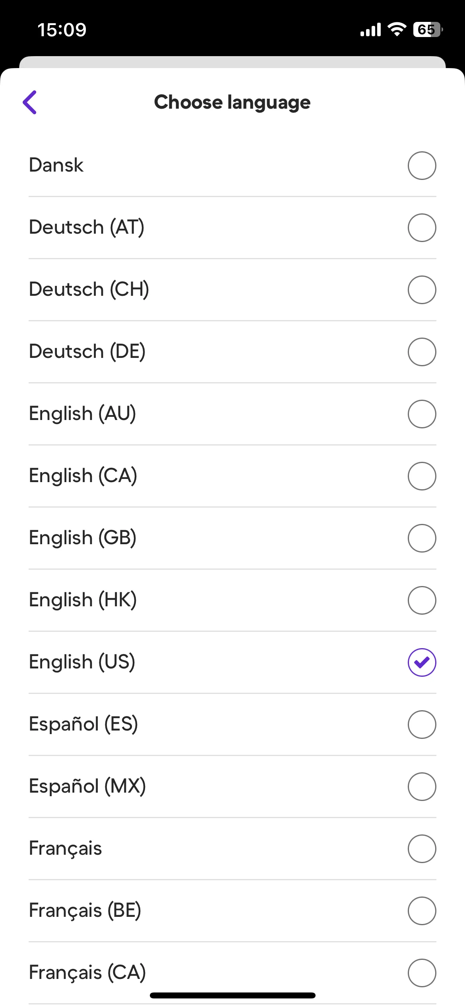Tap the purple checkmark for English (US)
Viewport: 465px width, 1008px height.
point(422,662)
